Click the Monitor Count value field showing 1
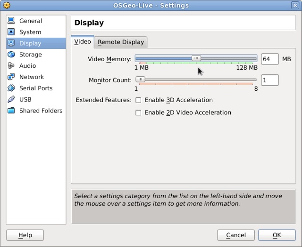Screen dimensions: 302x247 269,80
